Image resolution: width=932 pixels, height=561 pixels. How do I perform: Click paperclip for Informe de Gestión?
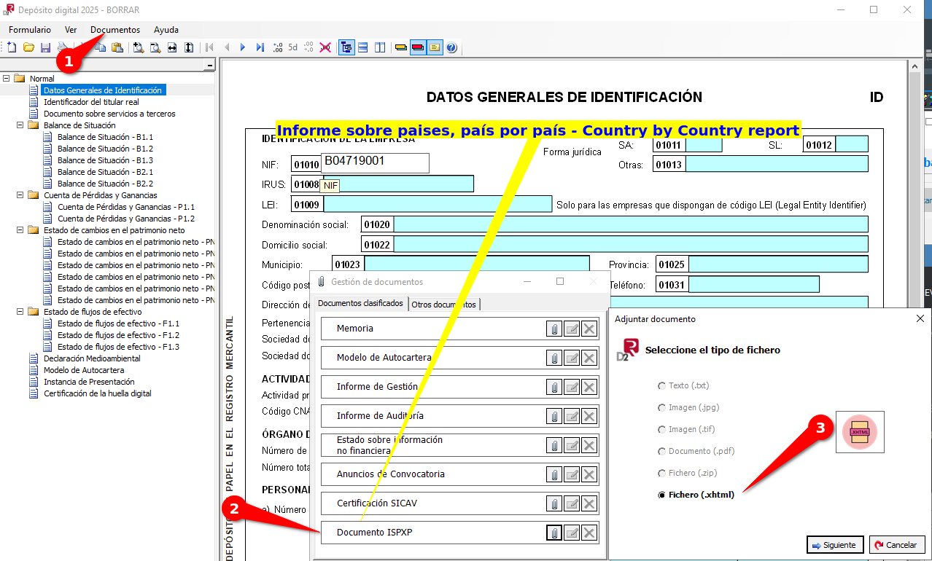click(554, 387)
